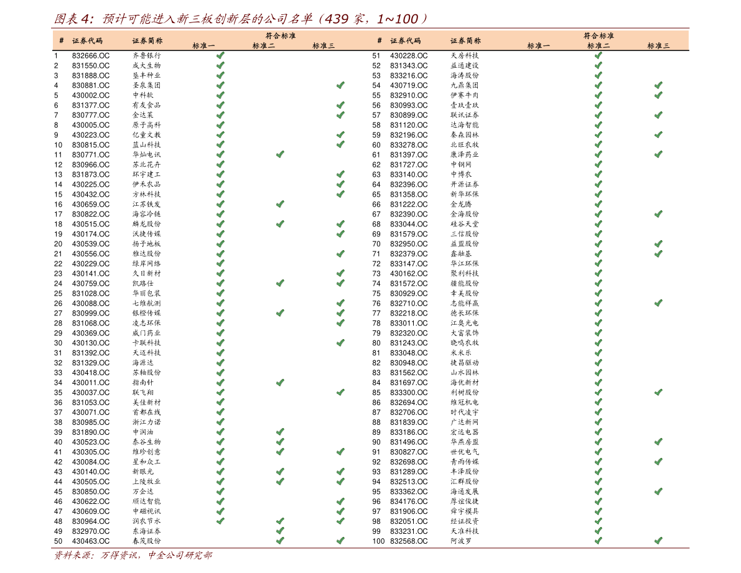Click 标准一 checkmark for 齐鲁银行 row
741x573 pixels.
220,55
